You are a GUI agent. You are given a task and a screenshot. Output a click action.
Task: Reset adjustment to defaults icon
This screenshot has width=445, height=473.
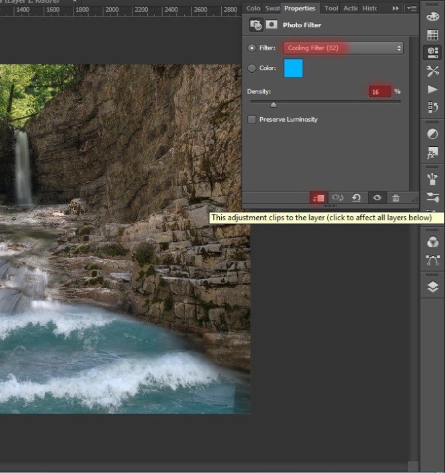click(x=356, y=198)
